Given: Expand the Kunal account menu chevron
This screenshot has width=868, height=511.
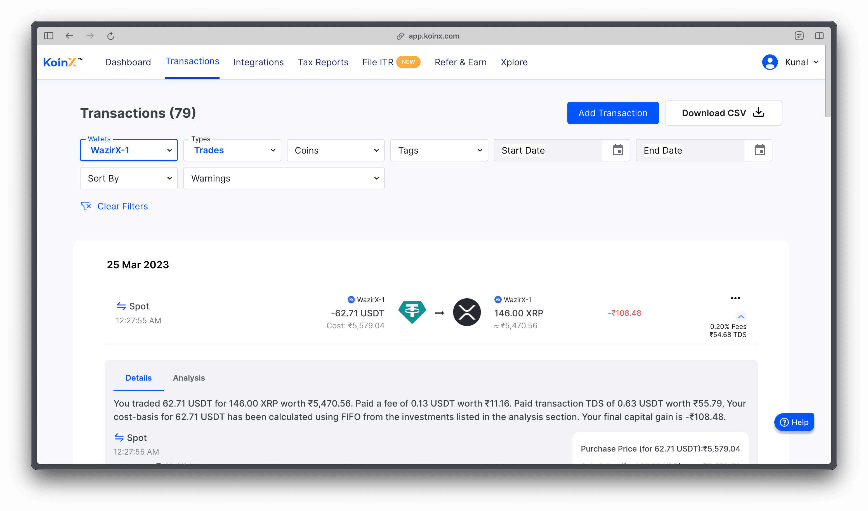Looking at the screenshot, I should [816, 62].
